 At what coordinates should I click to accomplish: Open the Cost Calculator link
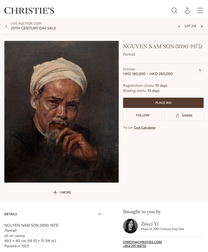coord(145,127)
